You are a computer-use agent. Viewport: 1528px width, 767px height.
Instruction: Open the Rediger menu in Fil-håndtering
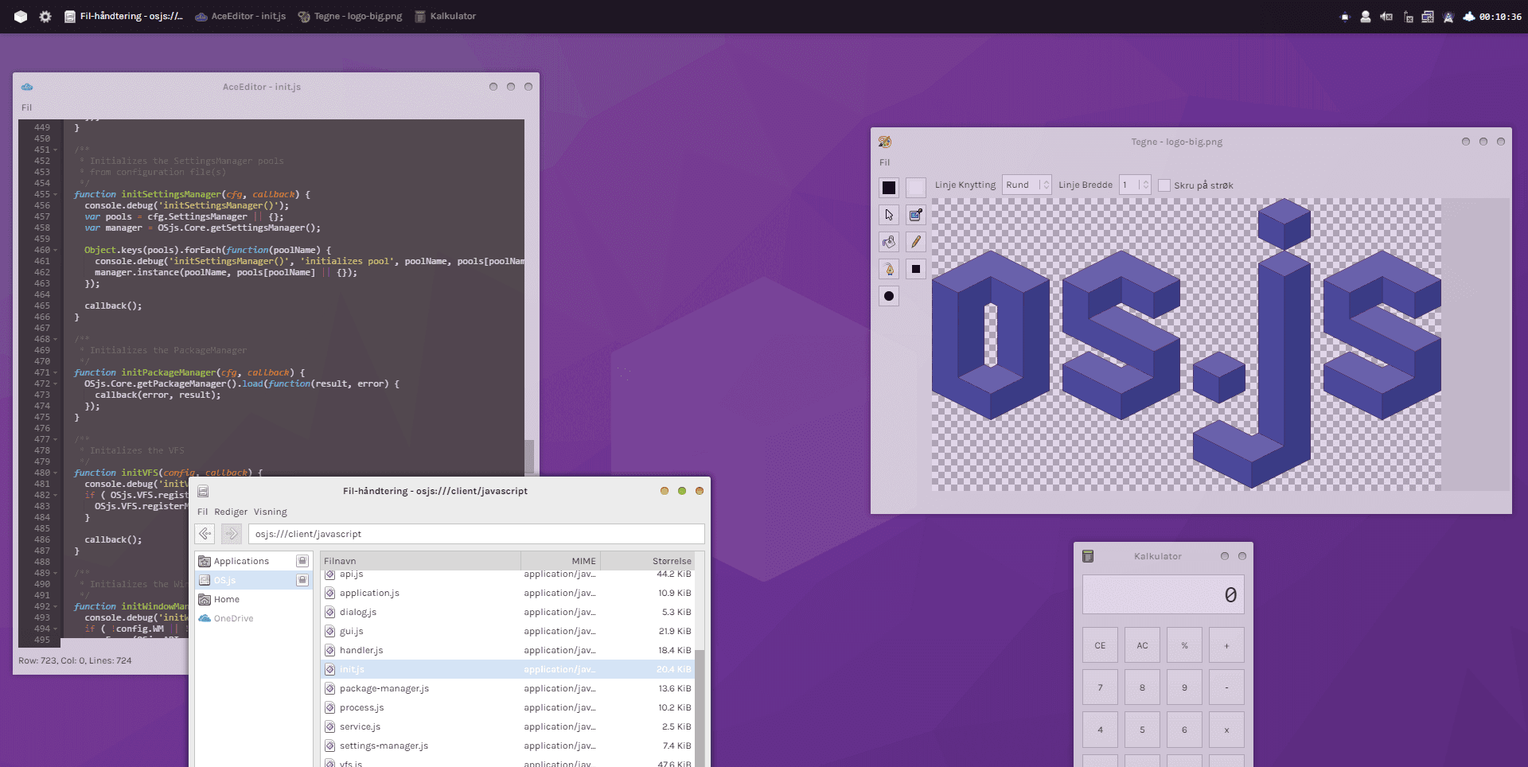click(x=231, y=512)
